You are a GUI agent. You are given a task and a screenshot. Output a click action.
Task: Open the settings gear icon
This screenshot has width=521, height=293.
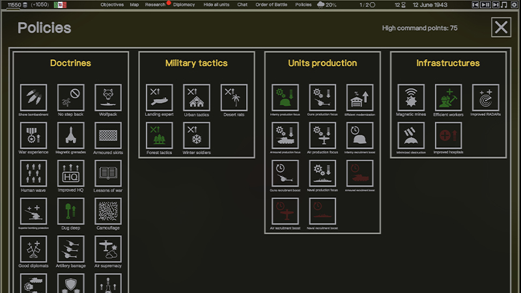click(514, 5)
